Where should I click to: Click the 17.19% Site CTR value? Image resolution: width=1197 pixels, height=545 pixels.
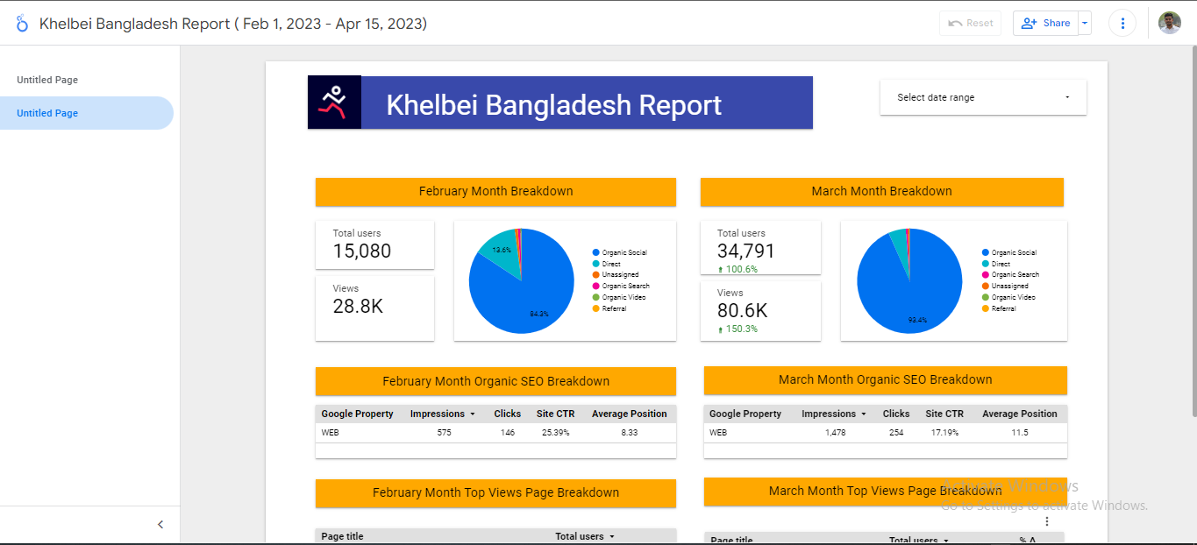tap(944, 433)
